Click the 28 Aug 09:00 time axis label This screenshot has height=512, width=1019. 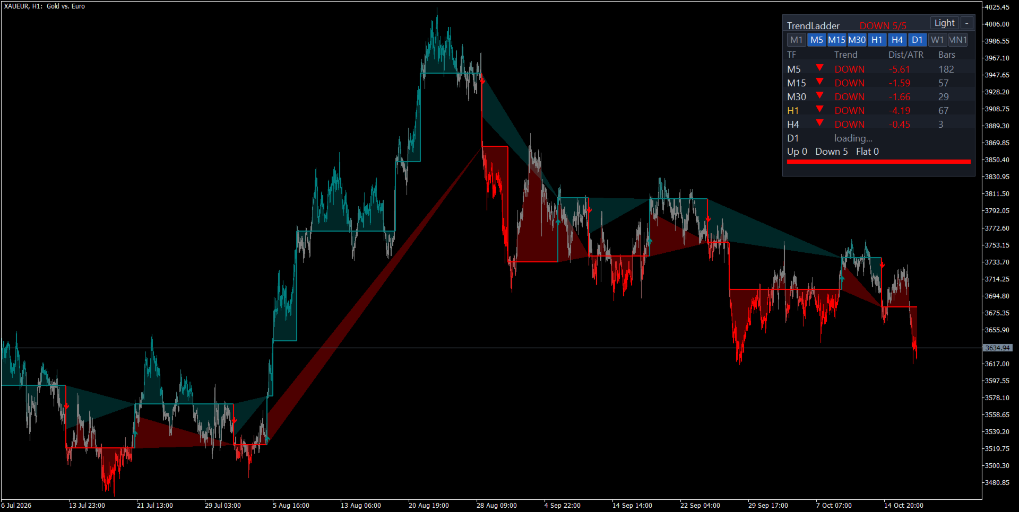pyautogui.click(x=497, y=506)
